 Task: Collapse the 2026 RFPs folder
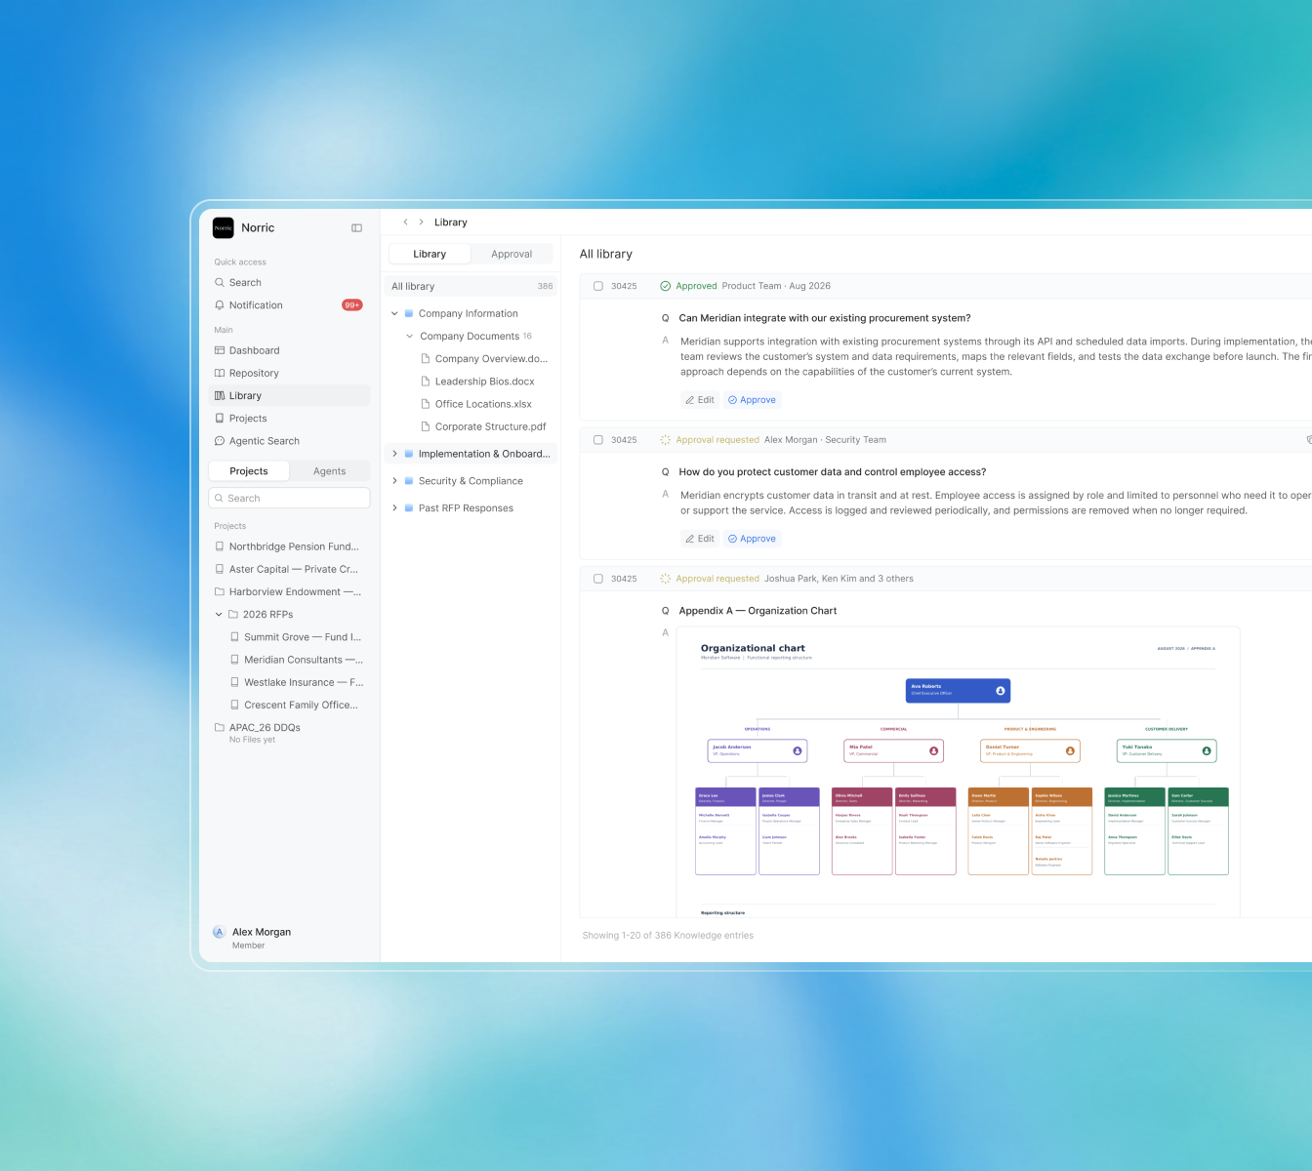(x=219, y=615)
